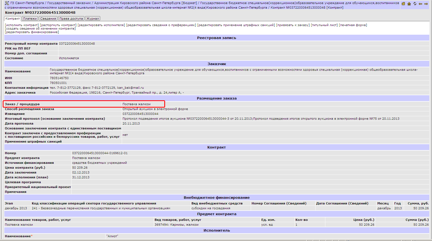432x241 pixels.
Task: Refresh the page with circular arrows icon
Action: 415,4
